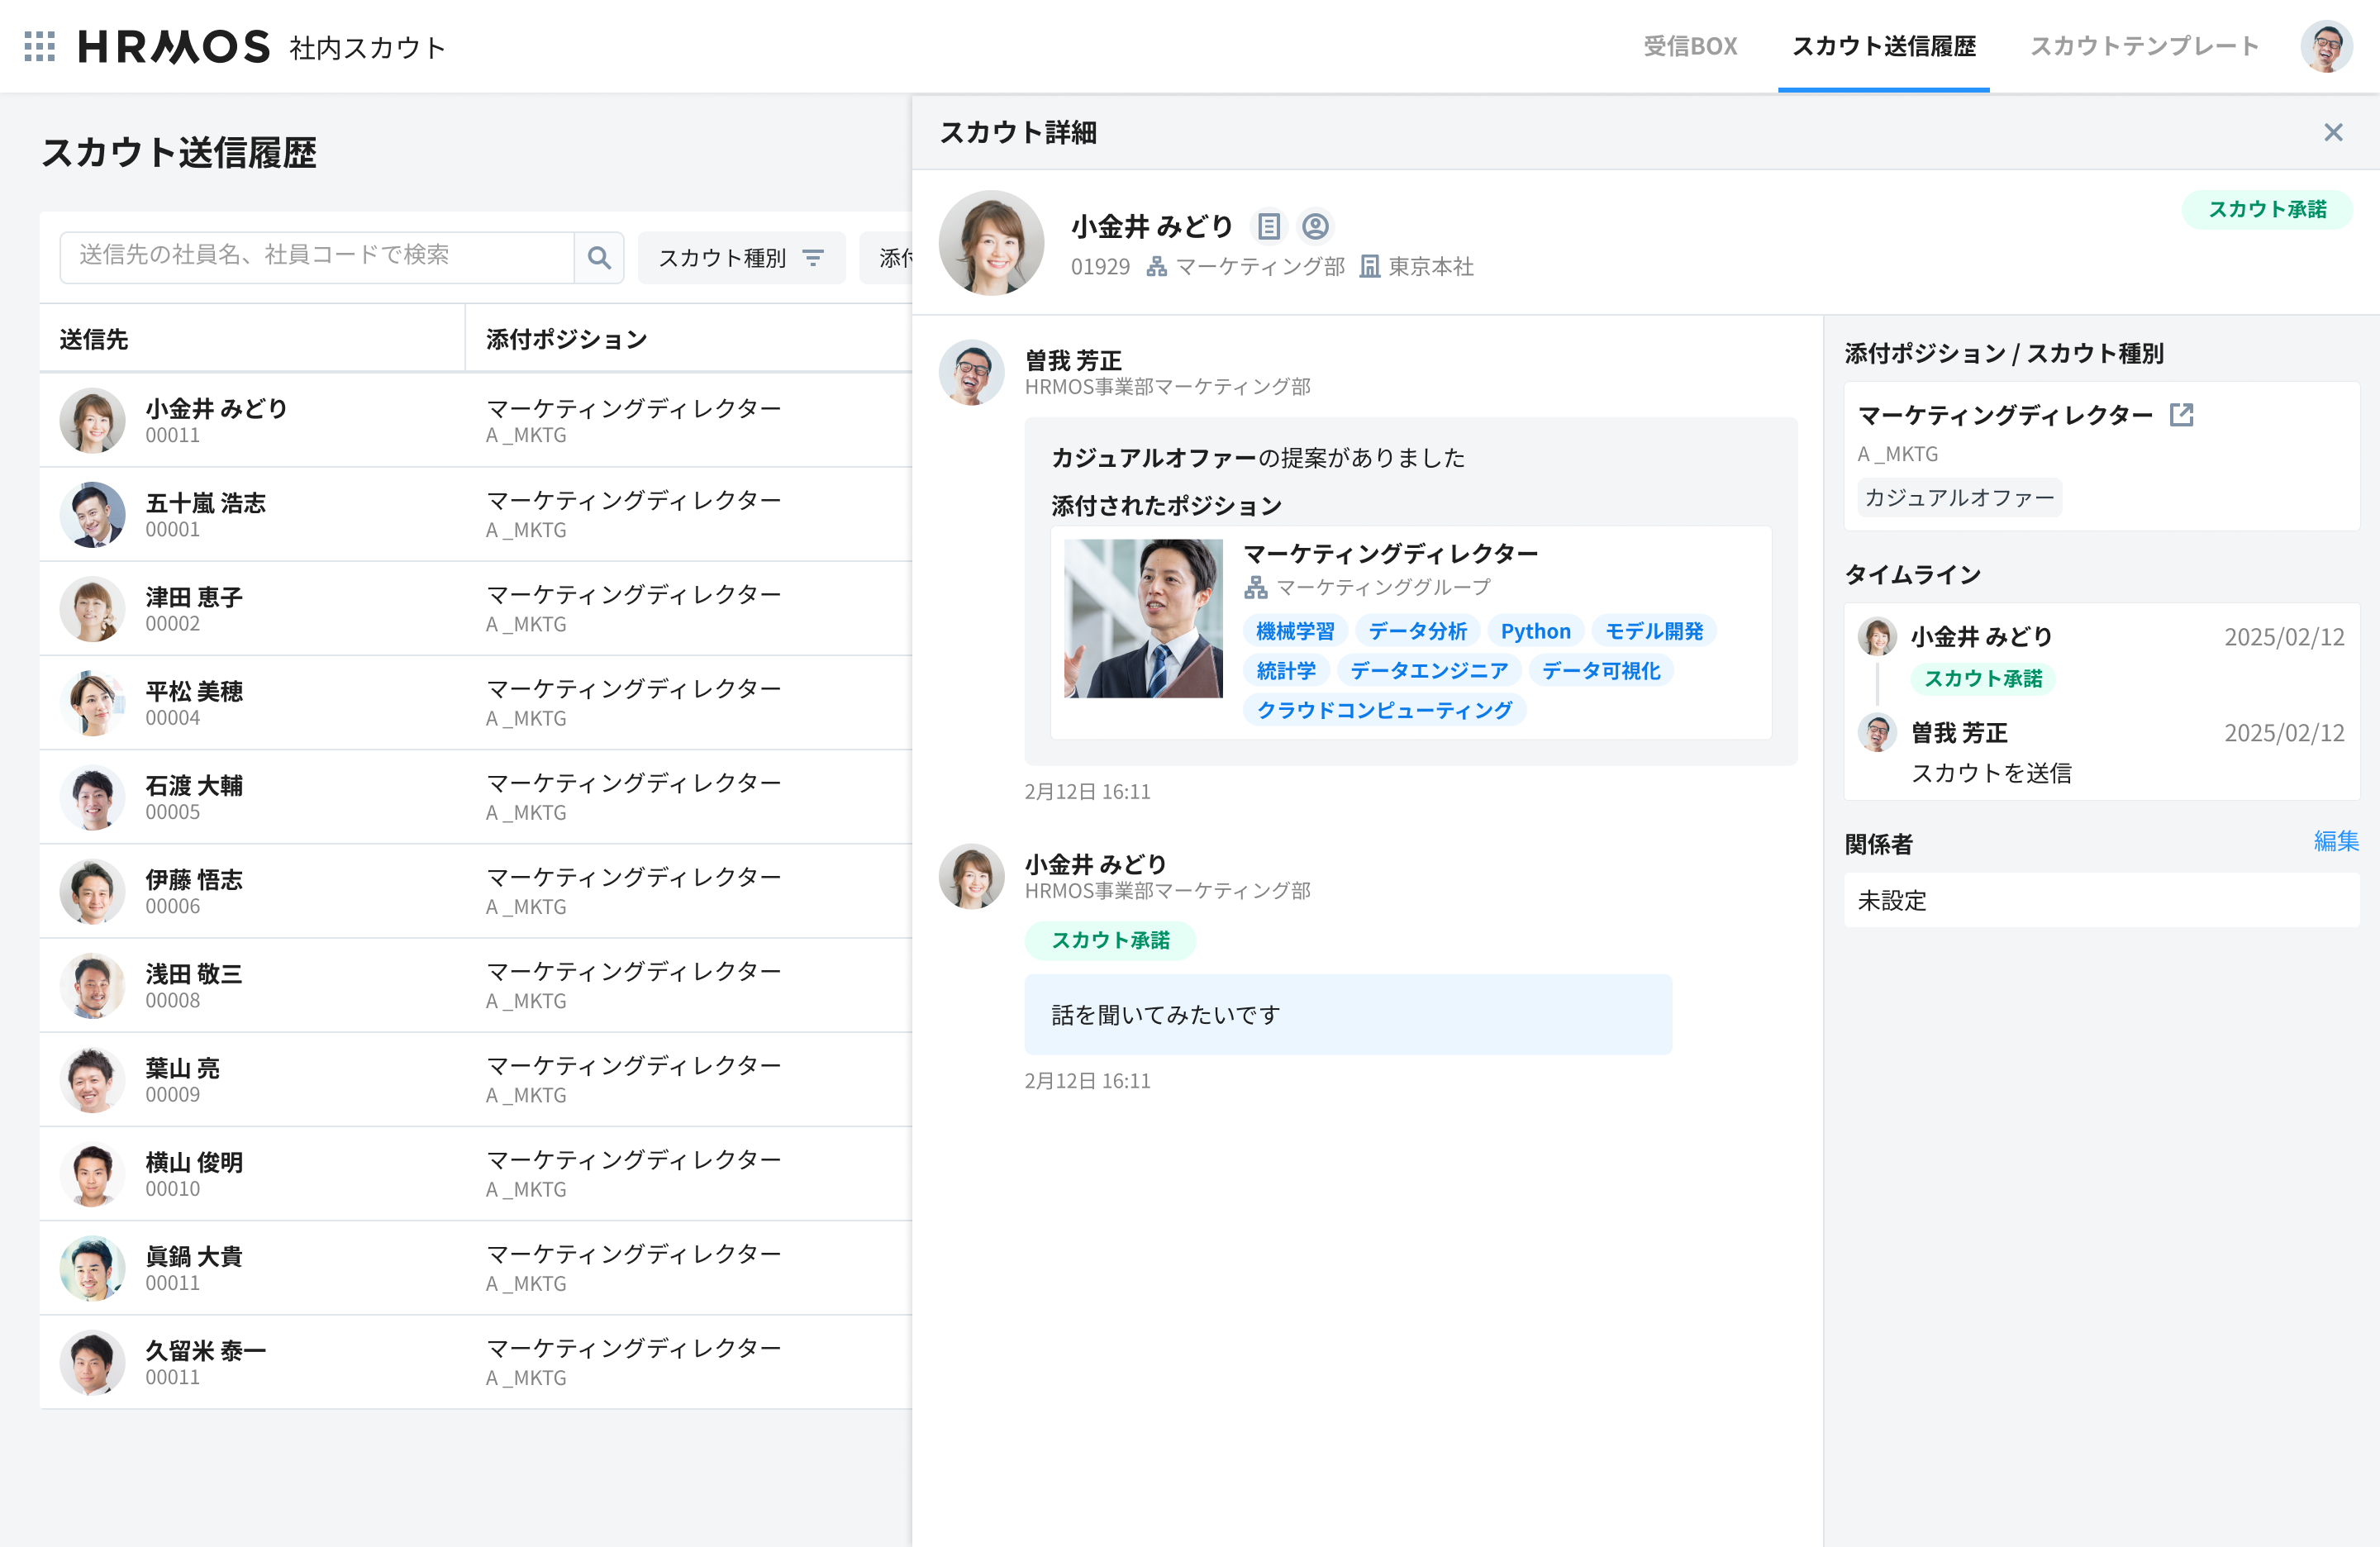The height and width of the screenshot is (1547, 2380).
Task: Open the スカウト種別 filter dropdown
Action: coord(741,258)
